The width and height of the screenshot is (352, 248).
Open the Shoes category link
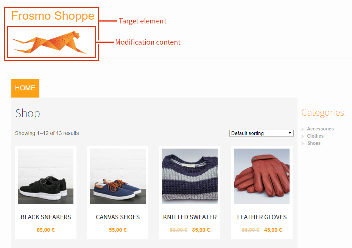pos(314,143)
